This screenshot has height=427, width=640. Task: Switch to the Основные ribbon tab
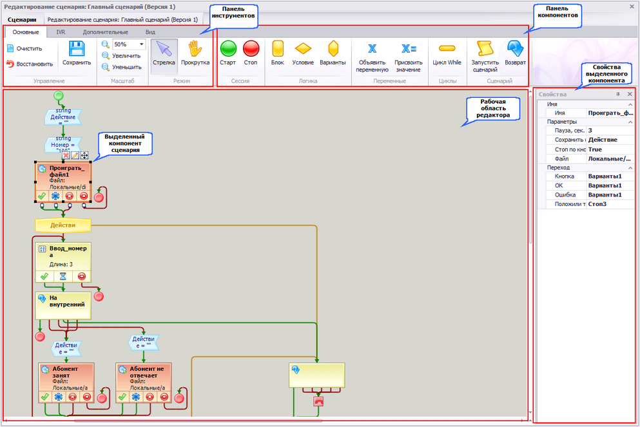pyautogui.click(x=26, y=32)
